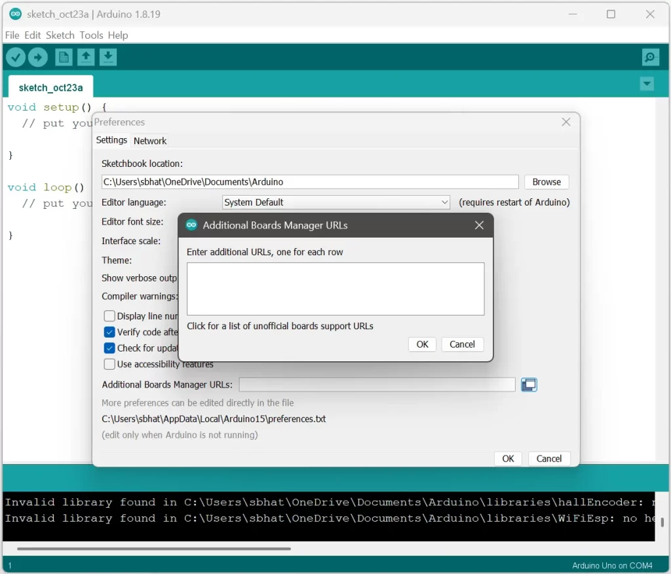This screenshot has height=574, width=671.
Task: Click the Verify checkmark toolbar icon
Action: point(16,58)
